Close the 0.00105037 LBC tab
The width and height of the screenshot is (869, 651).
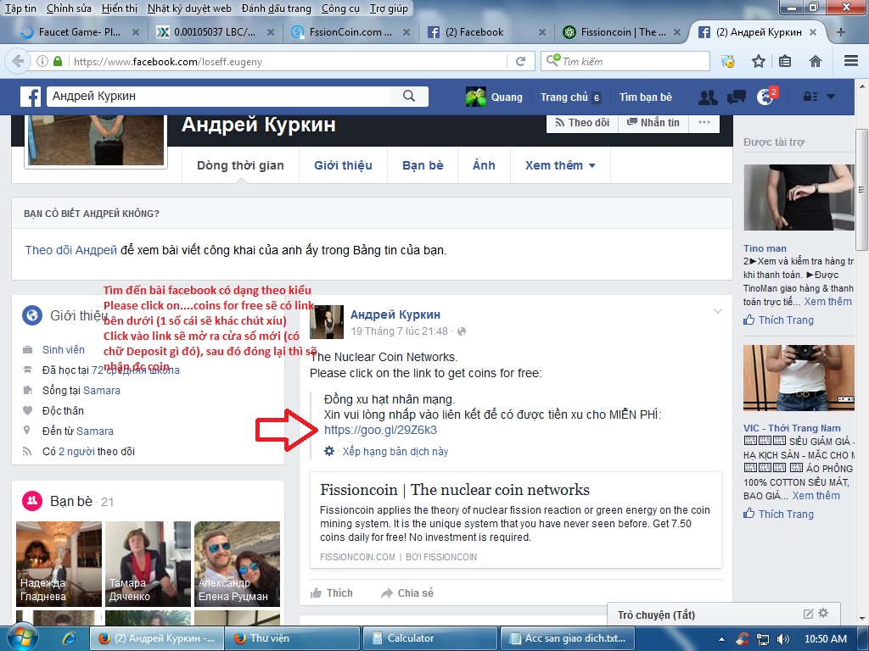point(271,32)
